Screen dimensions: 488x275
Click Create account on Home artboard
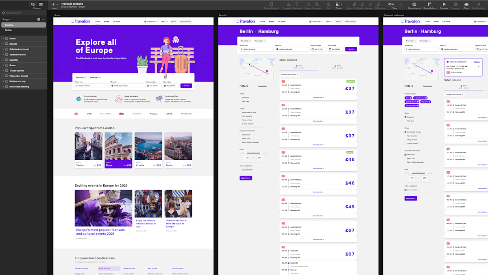185,21
